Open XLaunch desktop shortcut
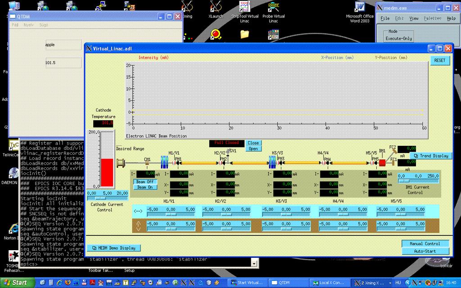 pyautogui.click(x=216, y=9)
